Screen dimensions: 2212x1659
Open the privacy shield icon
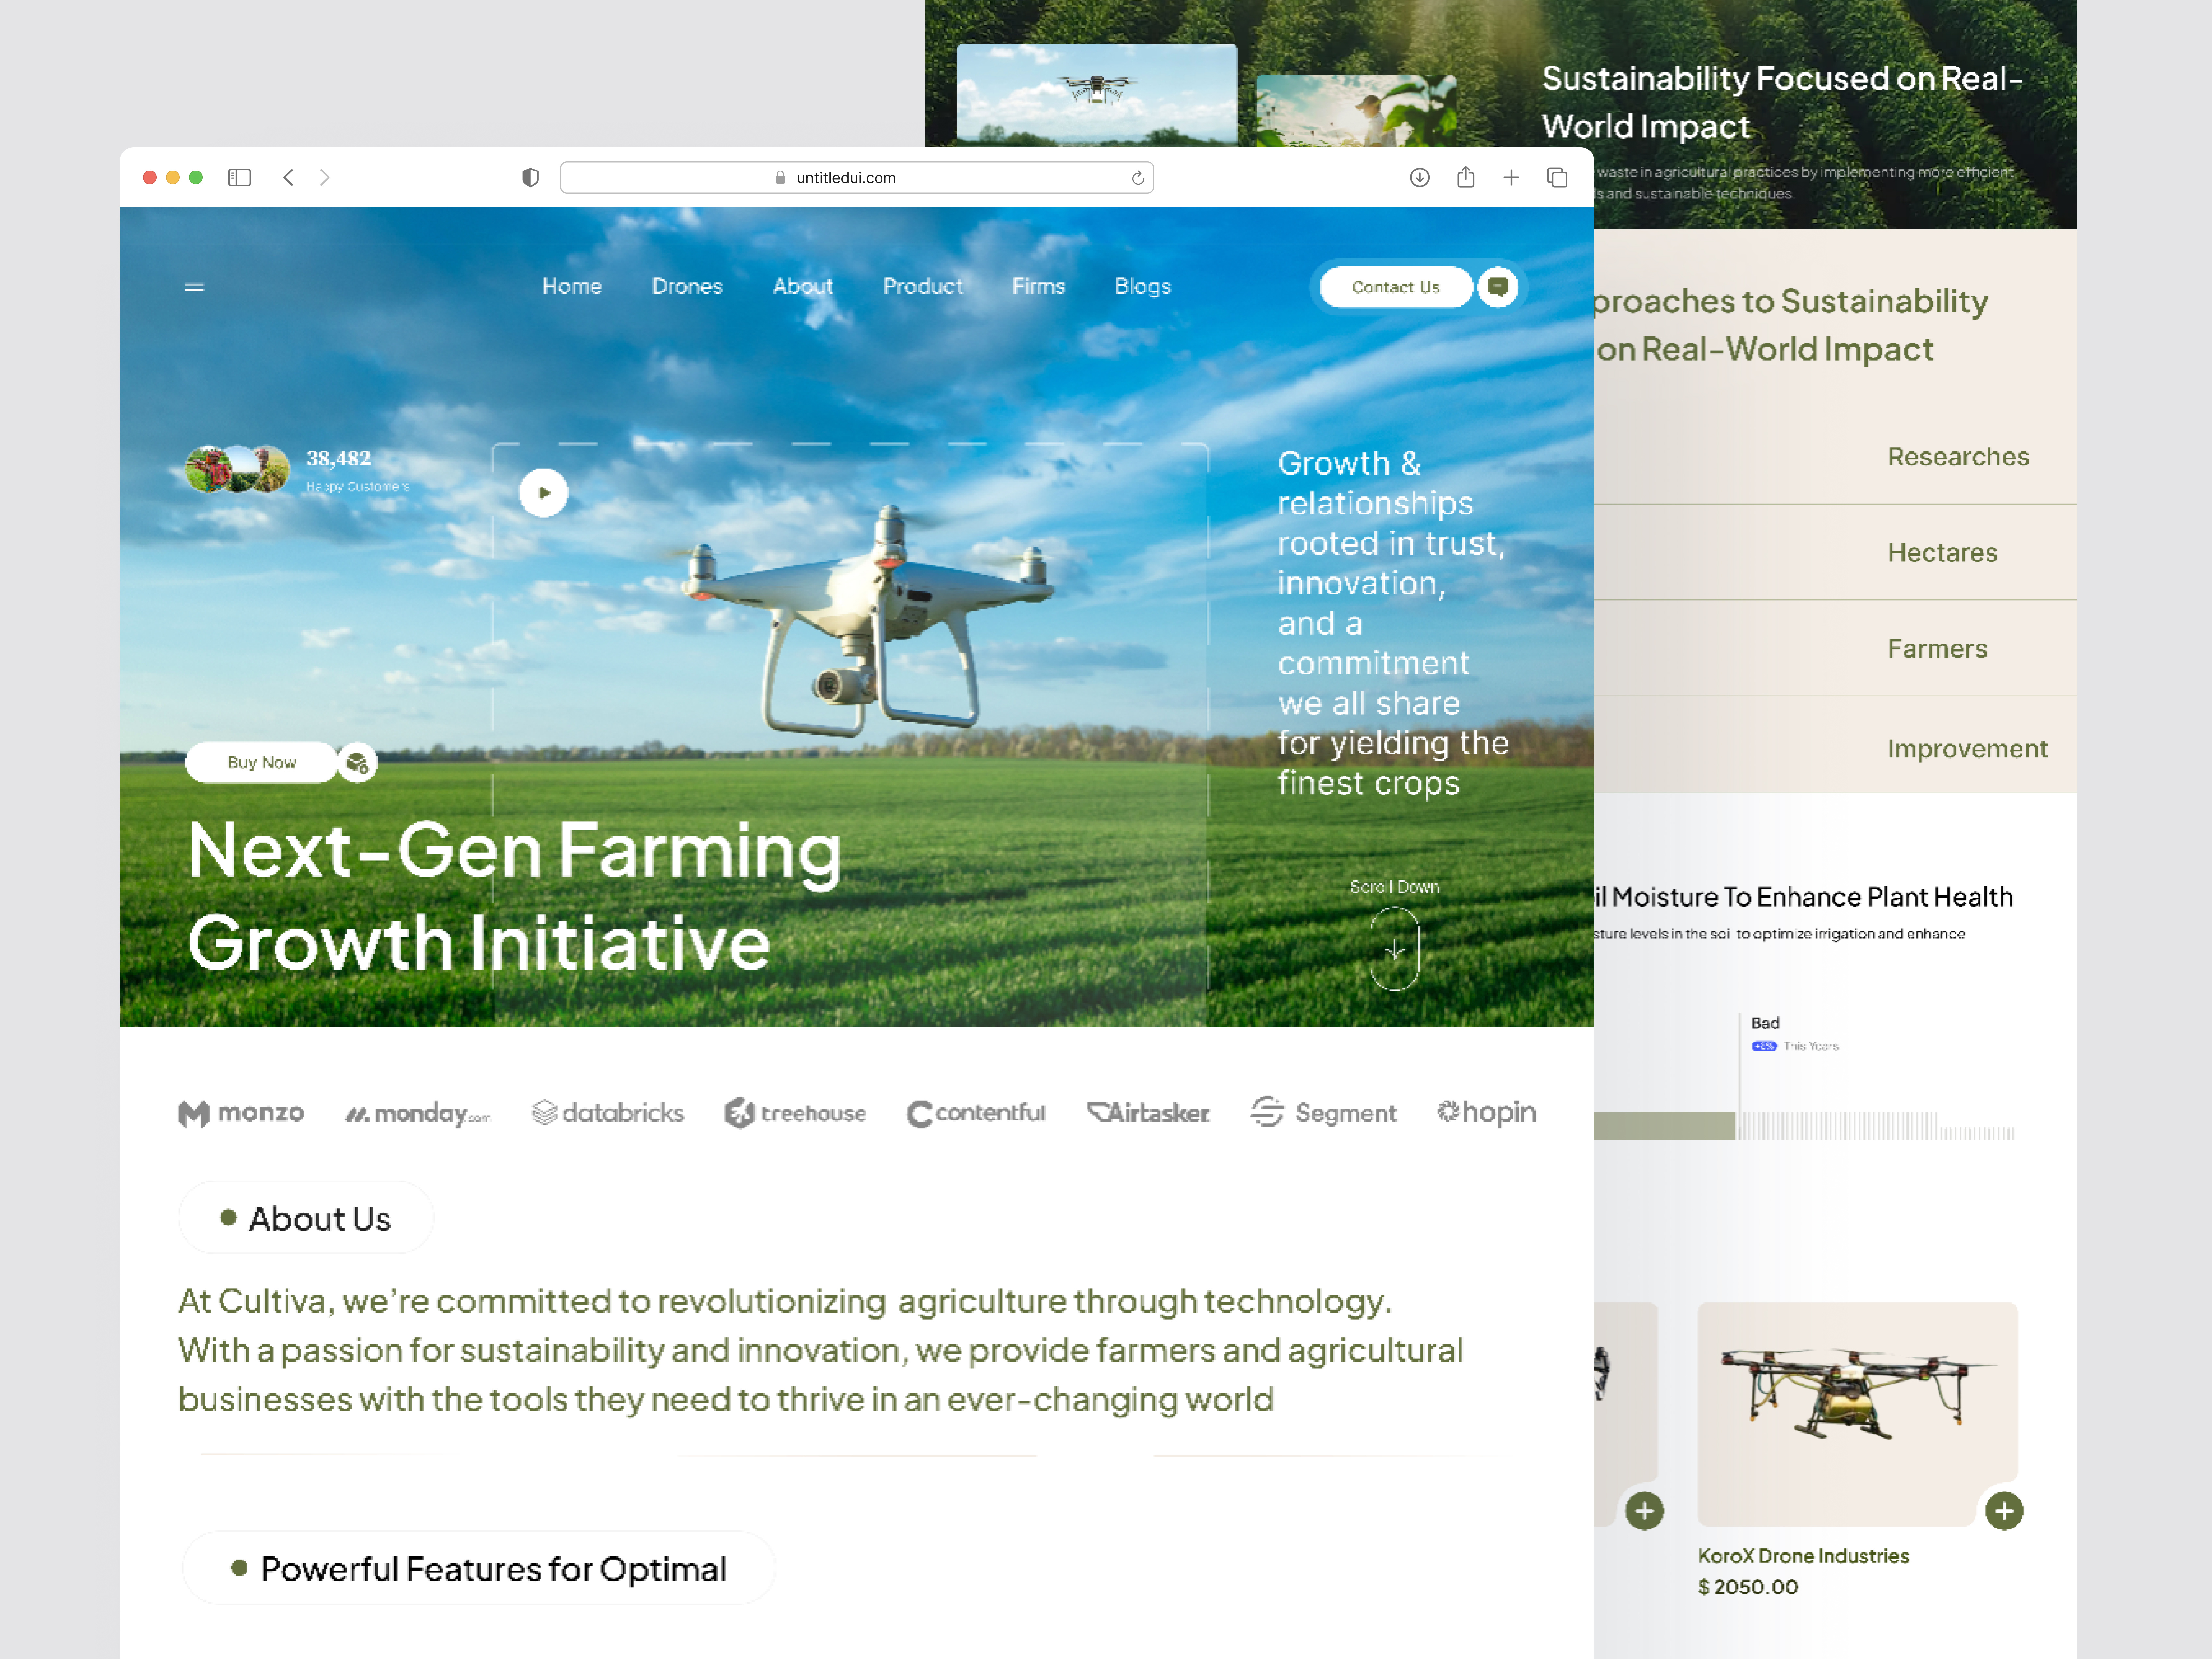(530, 177)
